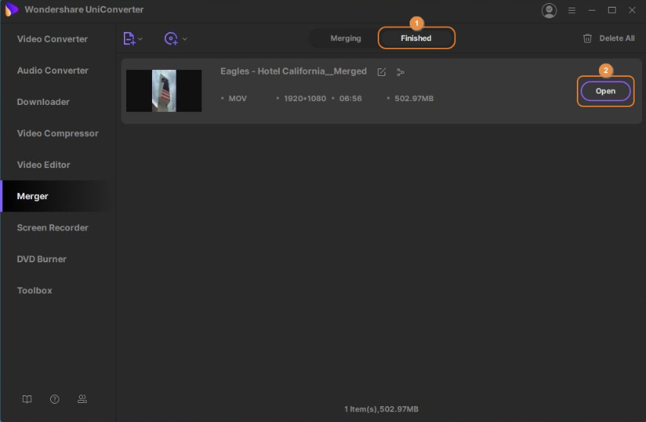Screen dimensions: 646x422
Task: Expand the add files dropdown arrow
Action: pos(141,39)
